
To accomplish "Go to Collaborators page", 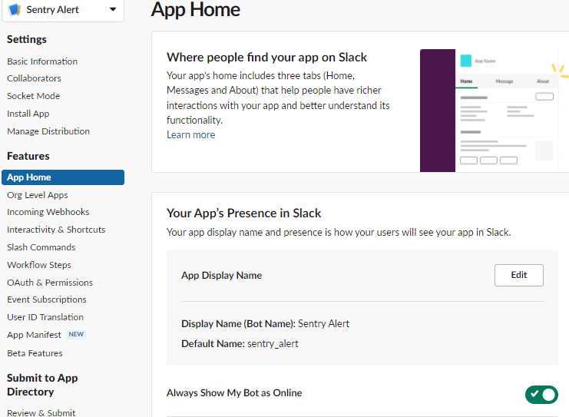I will (34, 78).
